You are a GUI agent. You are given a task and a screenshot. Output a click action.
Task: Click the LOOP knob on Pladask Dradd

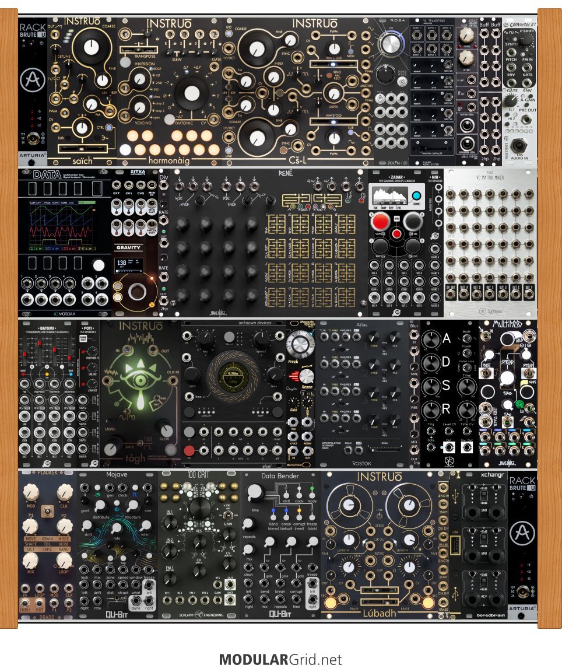coord(64,561)
